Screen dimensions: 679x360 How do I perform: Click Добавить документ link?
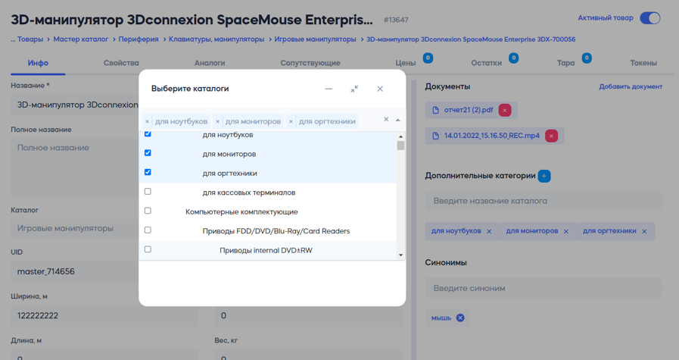[x=631, y=86]
